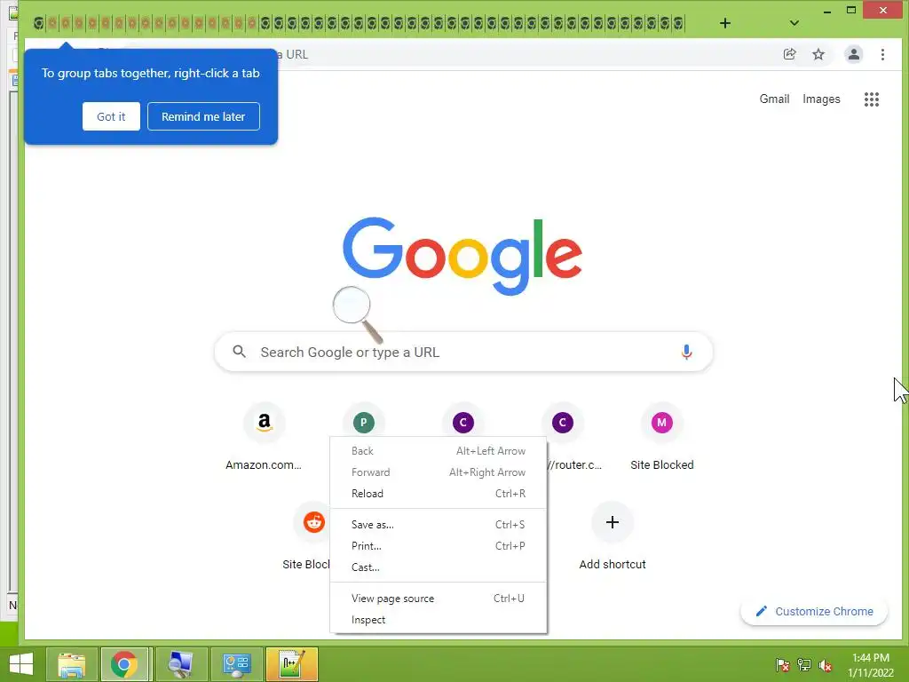Click the Google logo
Viewport: 909px width, 682px height.
coord(462,256)
